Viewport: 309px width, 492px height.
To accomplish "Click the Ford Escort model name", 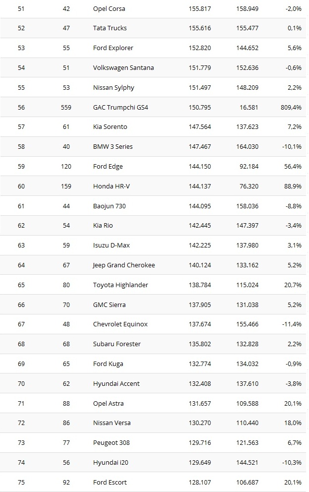I will click(110, 482).
